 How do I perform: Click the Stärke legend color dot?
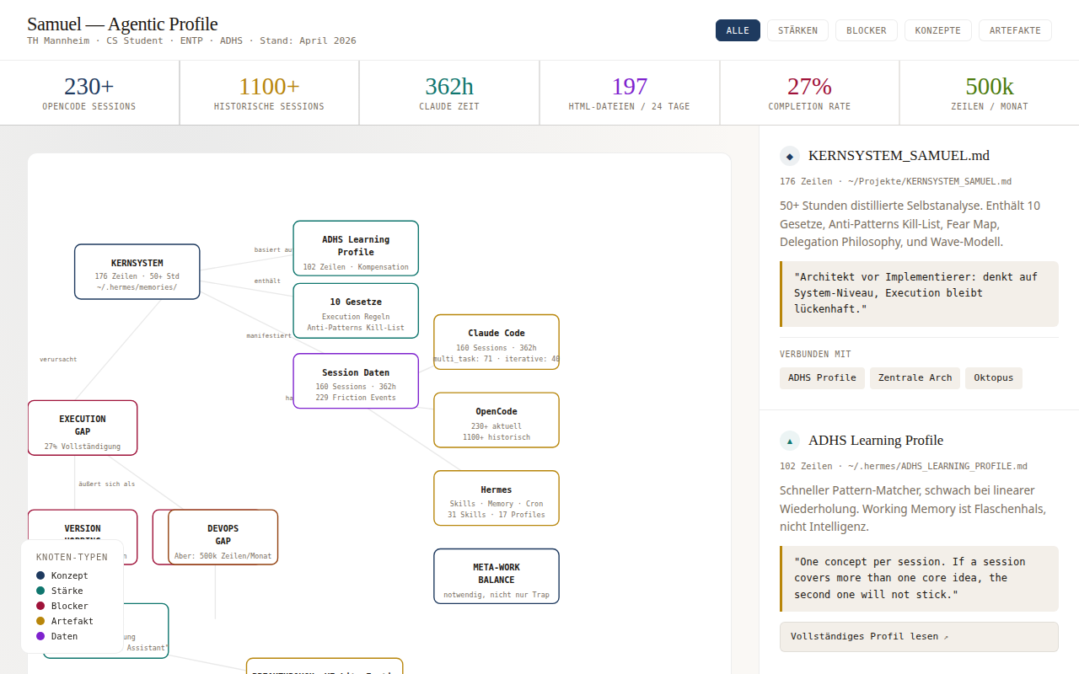(40, 591)
